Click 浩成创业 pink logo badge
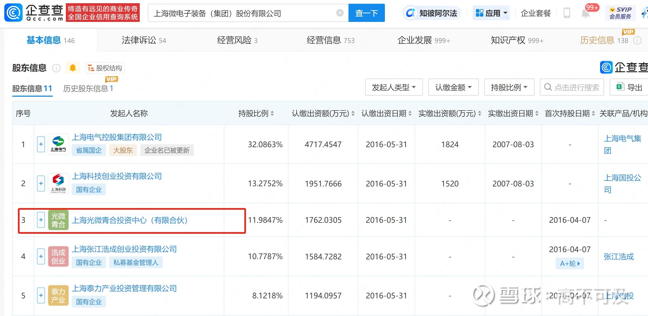 pyautogui.click(x=58, y=256)
